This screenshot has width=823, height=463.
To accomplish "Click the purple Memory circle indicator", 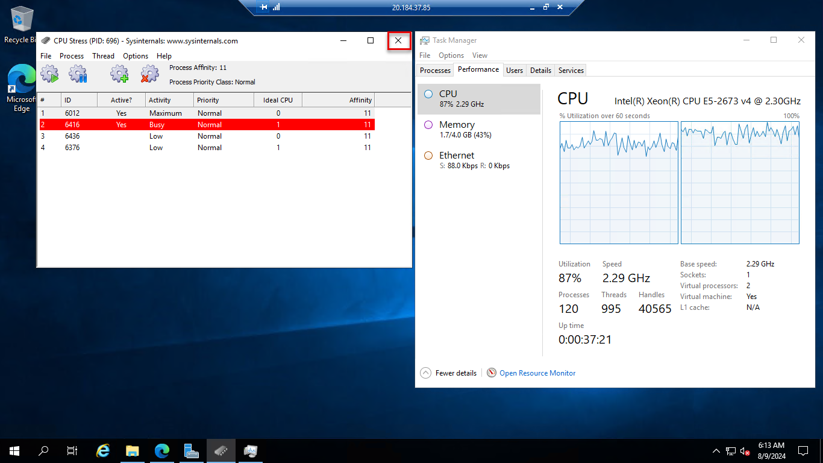I will [428, 125].
